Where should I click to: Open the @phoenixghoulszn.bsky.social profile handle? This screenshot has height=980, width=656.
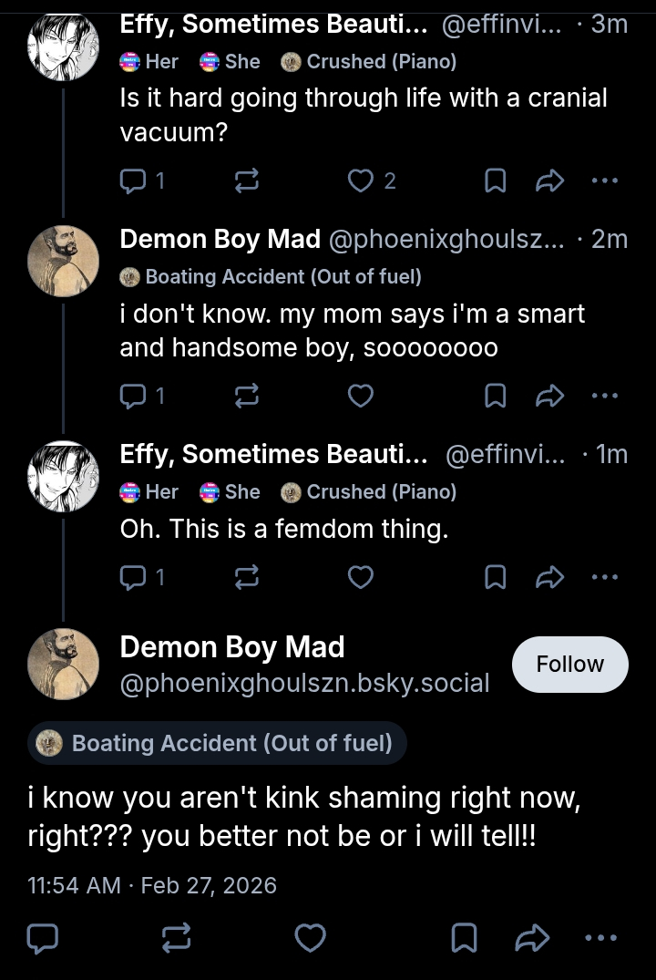(x=304, y=683)
